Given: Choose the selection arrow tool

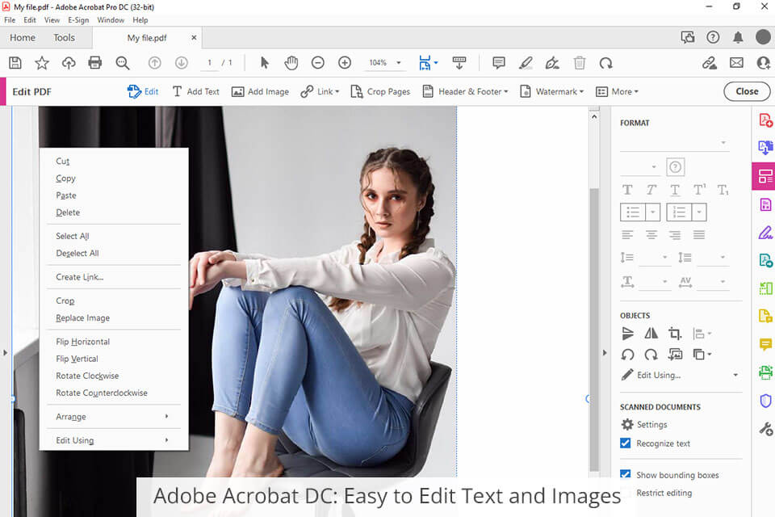Looking at the screenshot, I should [x=265, y=63].
